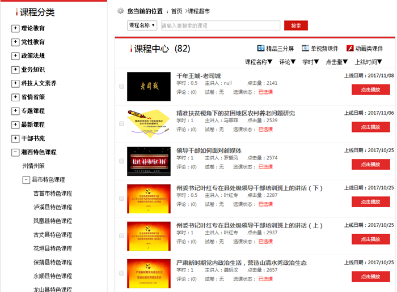Viewport: 397px width, 292px height.
Task: Expand the 理论教育 plus icon
Action: [x=15, y=28]
